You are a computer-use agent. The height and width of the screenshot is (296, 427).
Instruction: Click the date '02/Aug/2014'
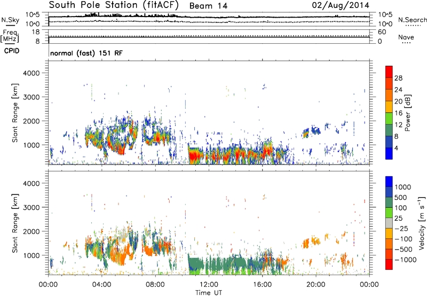click(x=341, y=5)
